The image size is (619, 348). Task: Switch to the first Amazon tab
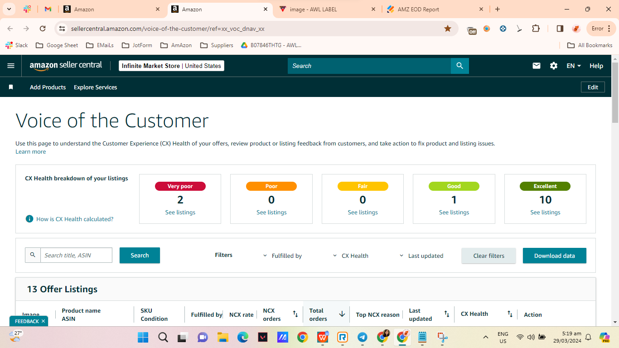click(x=112, y=9)
